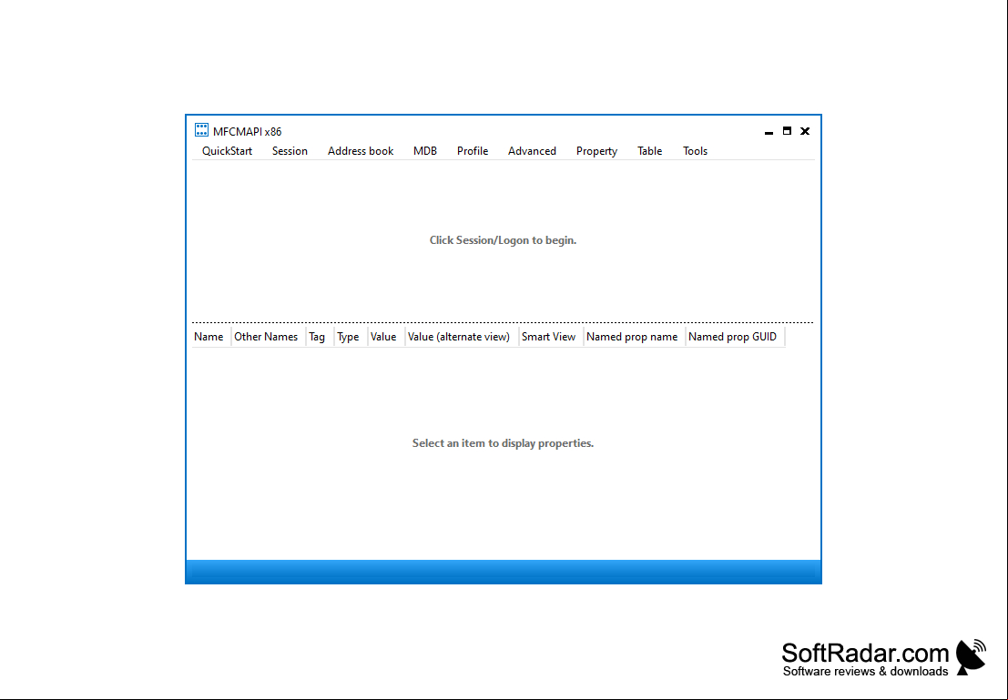Sort by Named prop GUID column header
This screenshot has width=1008, height=700.
point(735,337)
